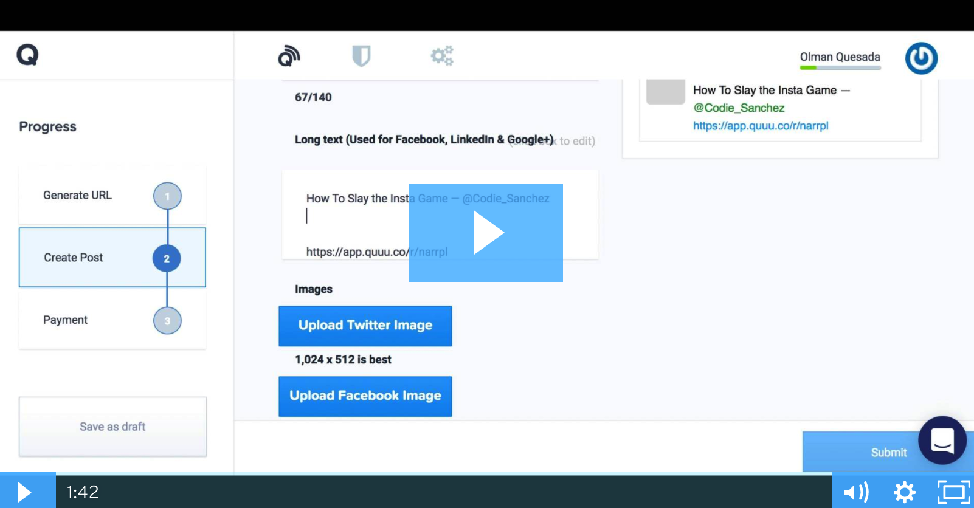Click '1,024 x 512 is best' hint

coord(343,360)
